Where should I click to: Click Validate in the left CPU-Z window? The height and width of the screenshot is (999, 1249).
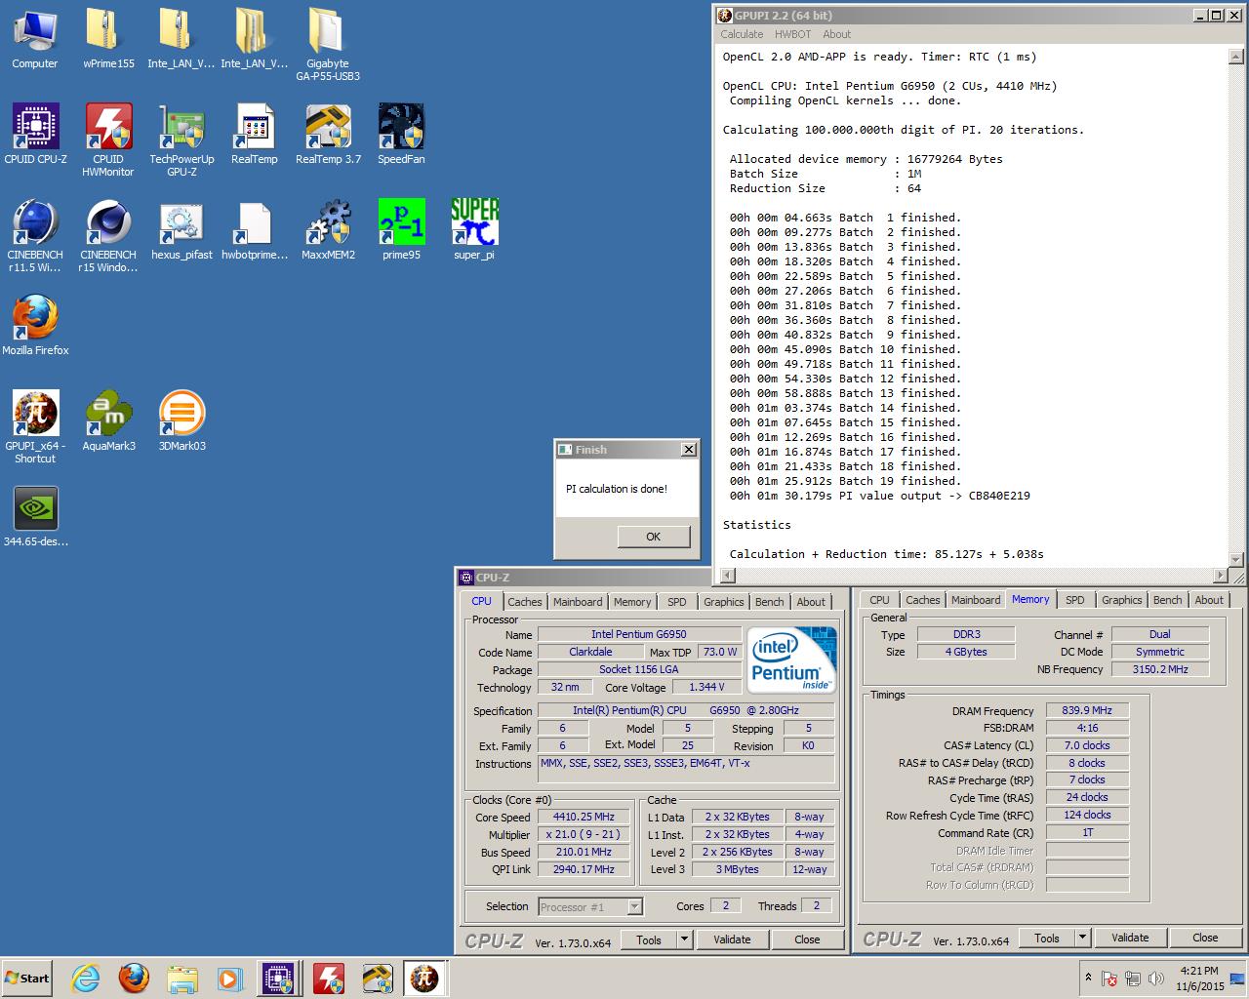click(732, 939)
